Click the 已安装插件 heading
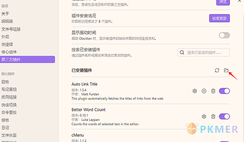The width and height of the screenshot is (244, 142). 82,70
